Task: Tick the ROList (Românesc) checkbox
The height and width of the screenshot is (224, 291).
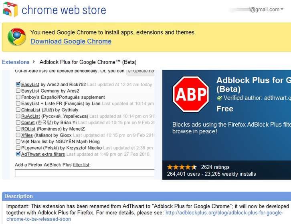Action: (x=18, y=129)
